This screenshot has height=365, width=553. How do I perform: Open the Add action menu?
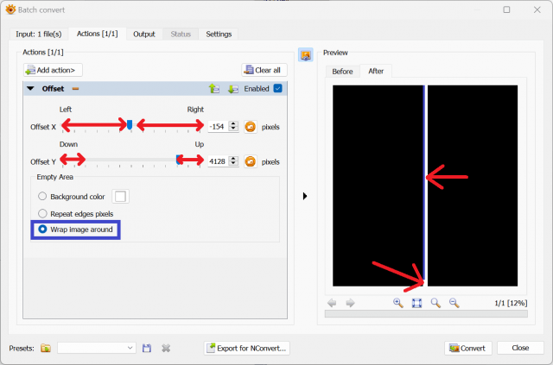[53, 70]
